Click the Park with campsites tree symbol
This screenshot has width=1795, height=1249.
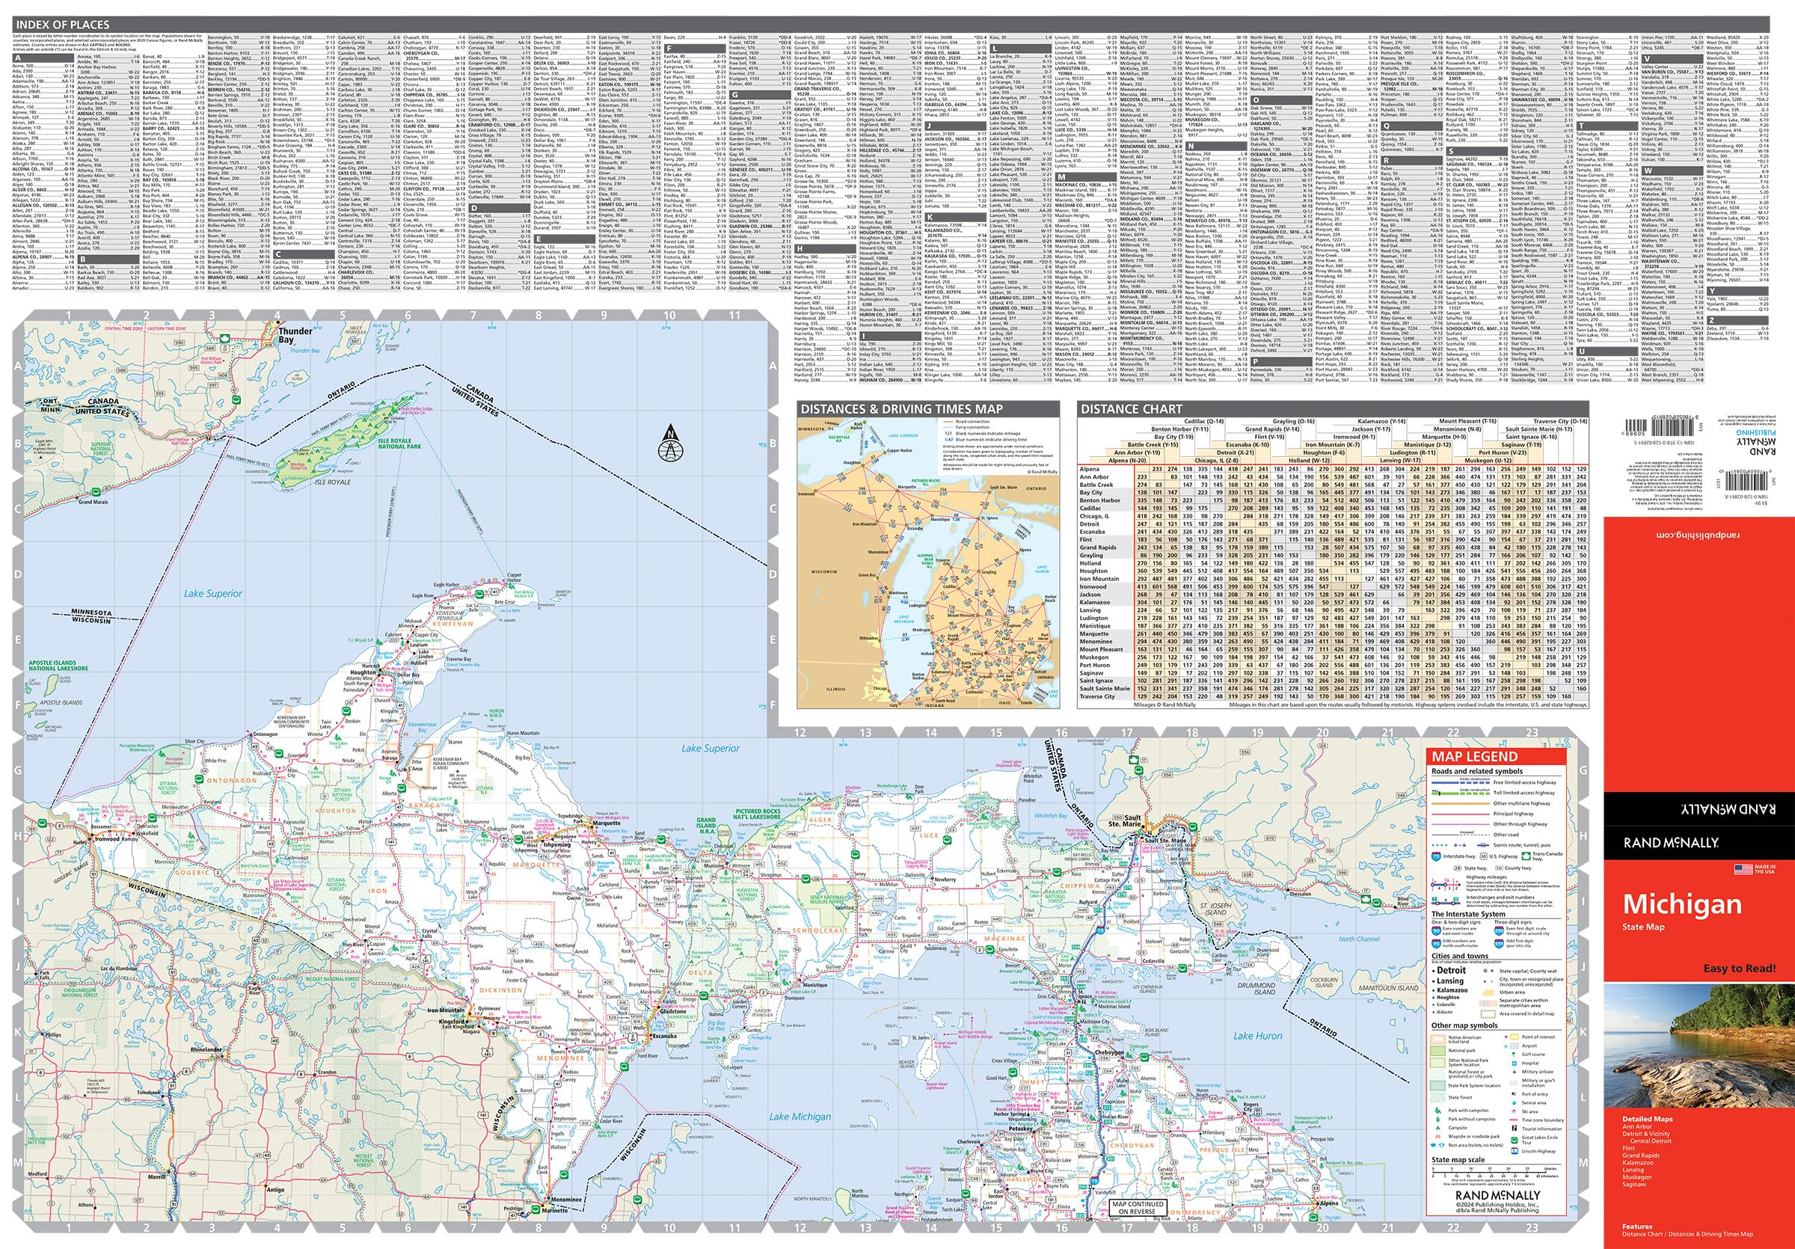(1437, 1111)
